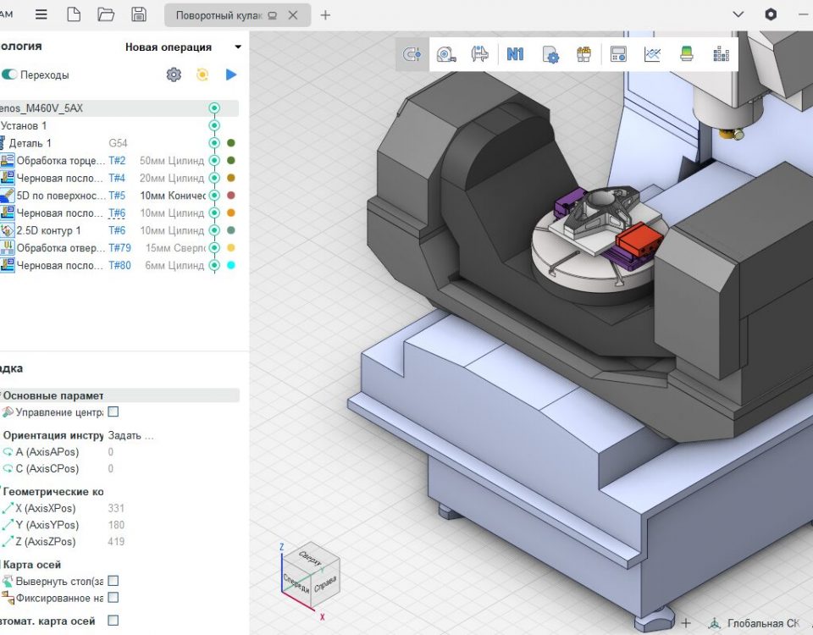This screenshot has width=813, height=635.
Task: Click the N1 toolbar icon
Action: [x=515, y=54]
